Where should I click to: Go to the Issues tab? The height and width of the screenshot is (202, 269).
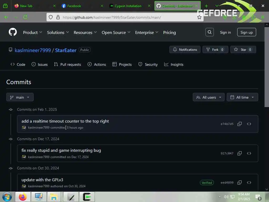coord(40,64)
